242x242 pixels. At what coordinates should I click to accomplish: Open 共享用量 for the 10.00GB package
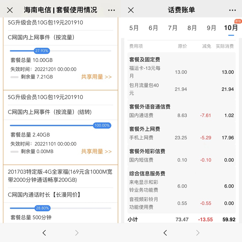click(96, 77)
